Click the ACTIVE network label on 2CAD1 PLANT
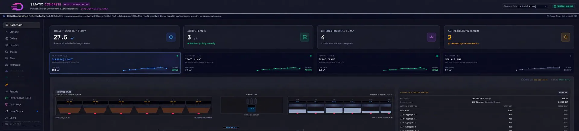 point(308,70)
